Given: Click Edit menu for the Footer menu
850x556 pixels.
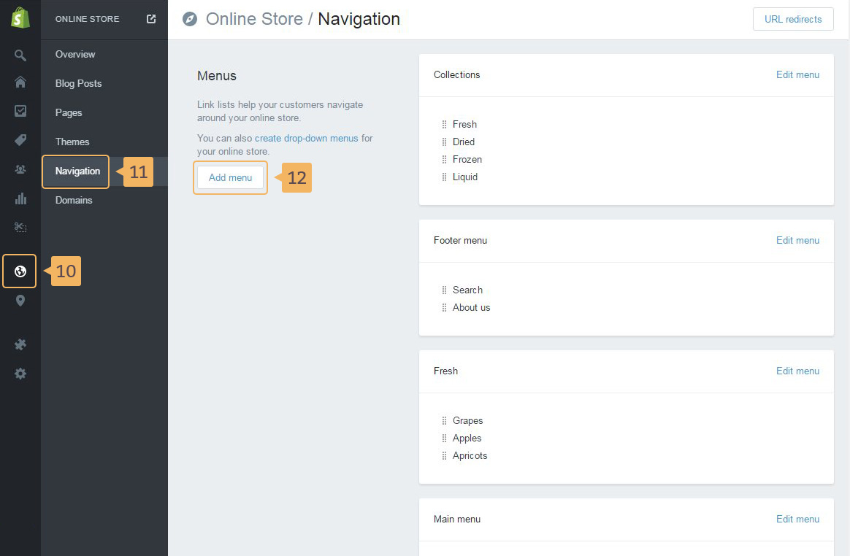Looking at the screenshot, I should pyautogui.click(x=797, y=240).
